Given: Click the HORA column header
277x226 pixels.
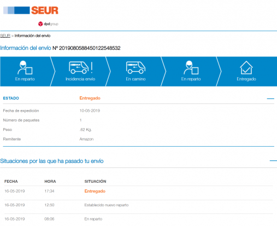Looking at the screenshot, I should [x=50, y=182].
